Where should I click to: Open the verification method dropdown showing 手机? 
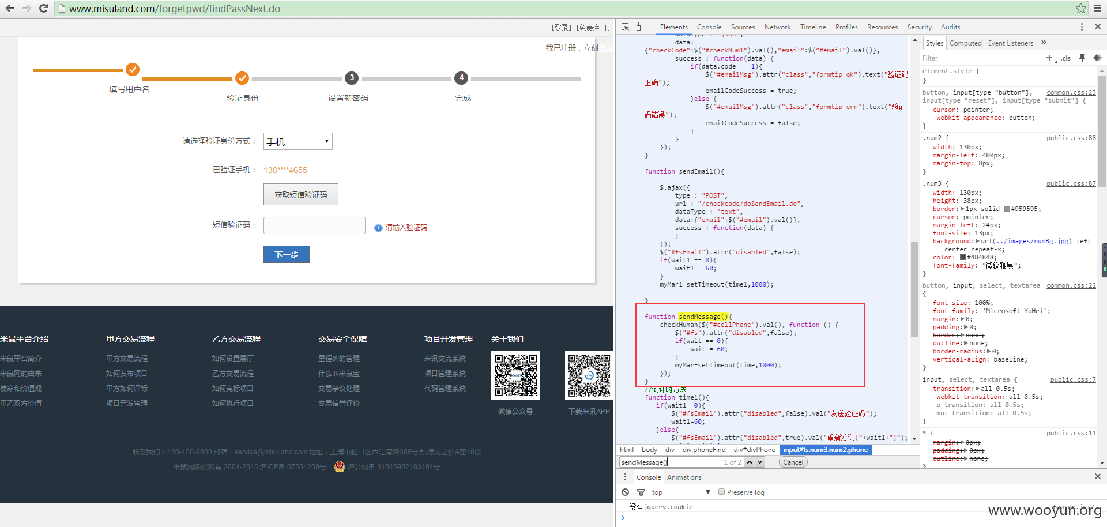[298, 141]
